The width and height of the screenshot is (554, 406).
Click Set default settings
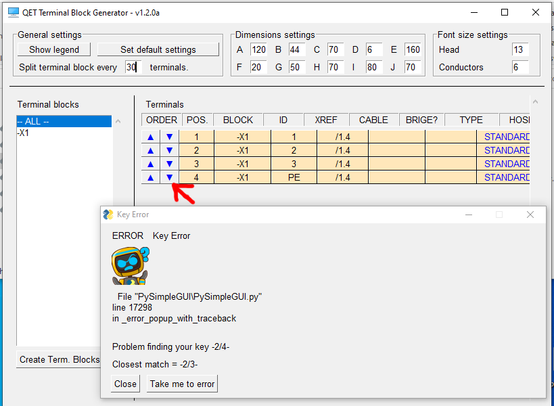click(x=158, y=49)
